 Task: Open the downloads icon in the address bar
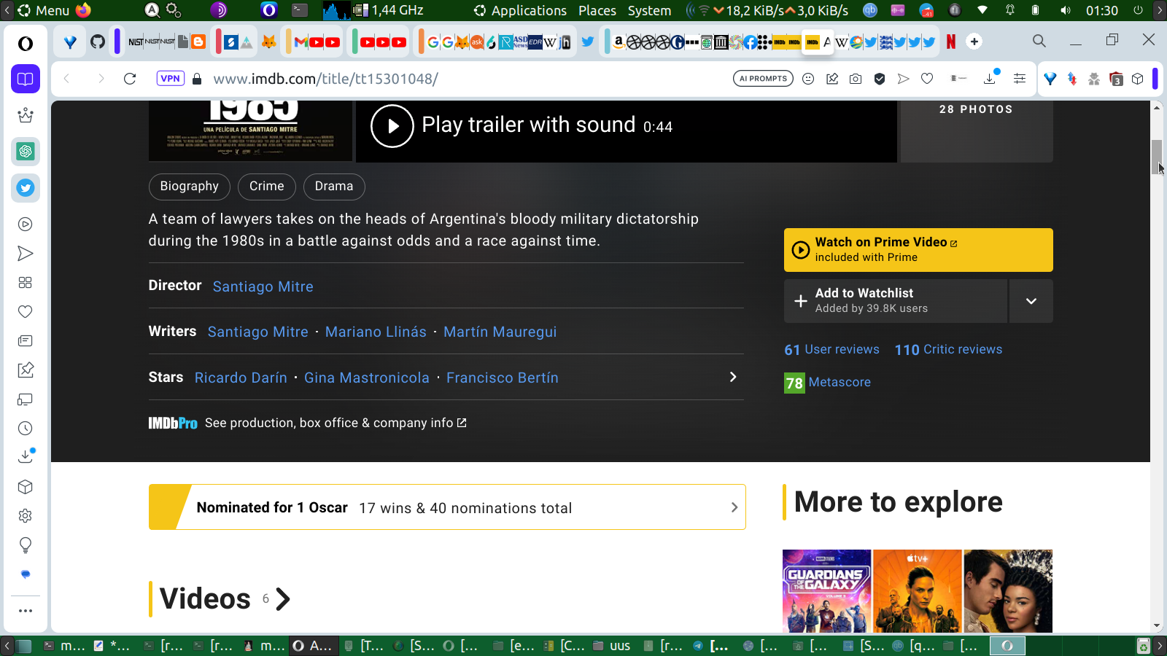[990, 78]
